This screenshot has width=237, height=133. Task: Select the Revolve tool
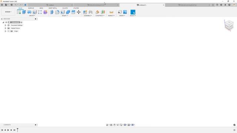pyautogui.click(x=29, y=12)
